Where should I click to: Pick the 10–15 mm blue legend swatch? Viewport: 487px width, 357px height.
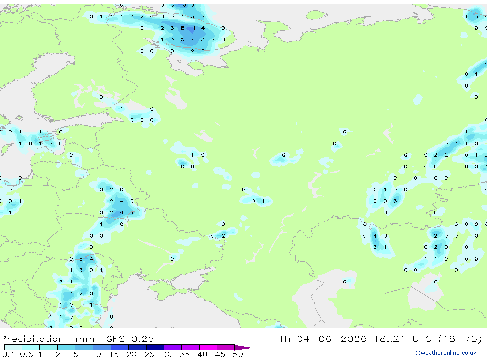click(x=102, y=347)
